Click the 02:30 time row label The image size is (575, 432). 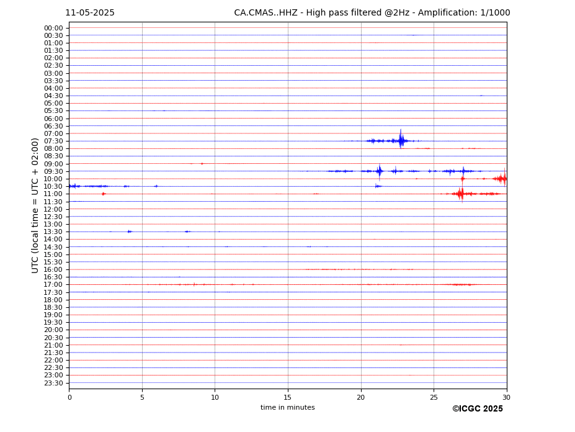(53, 66)
